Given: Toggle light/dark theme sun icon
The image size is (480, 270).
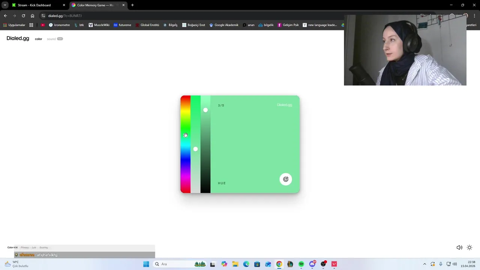Looking at the screenshot, I should click(x=469, y=247).
